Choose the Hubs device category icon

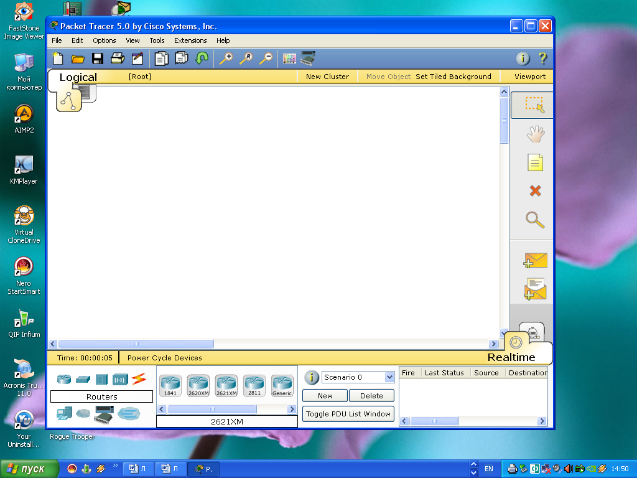click(101, 379)
